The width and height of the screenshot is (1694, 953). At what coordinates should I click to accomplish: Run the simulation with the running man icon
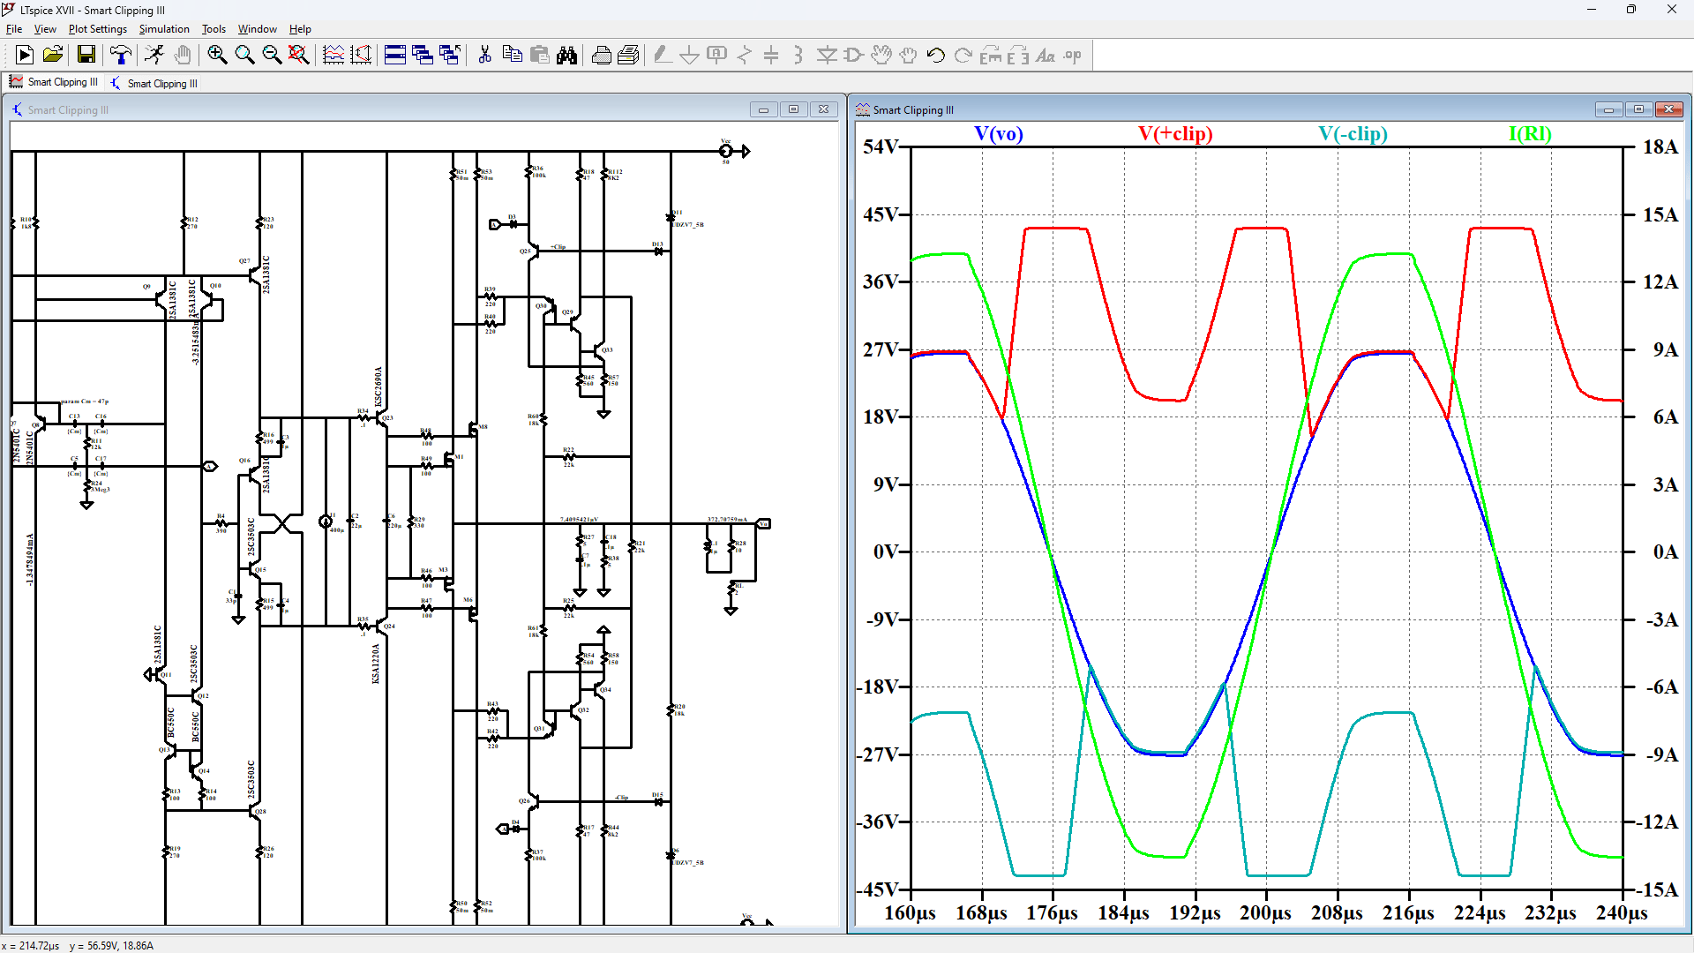154,55
